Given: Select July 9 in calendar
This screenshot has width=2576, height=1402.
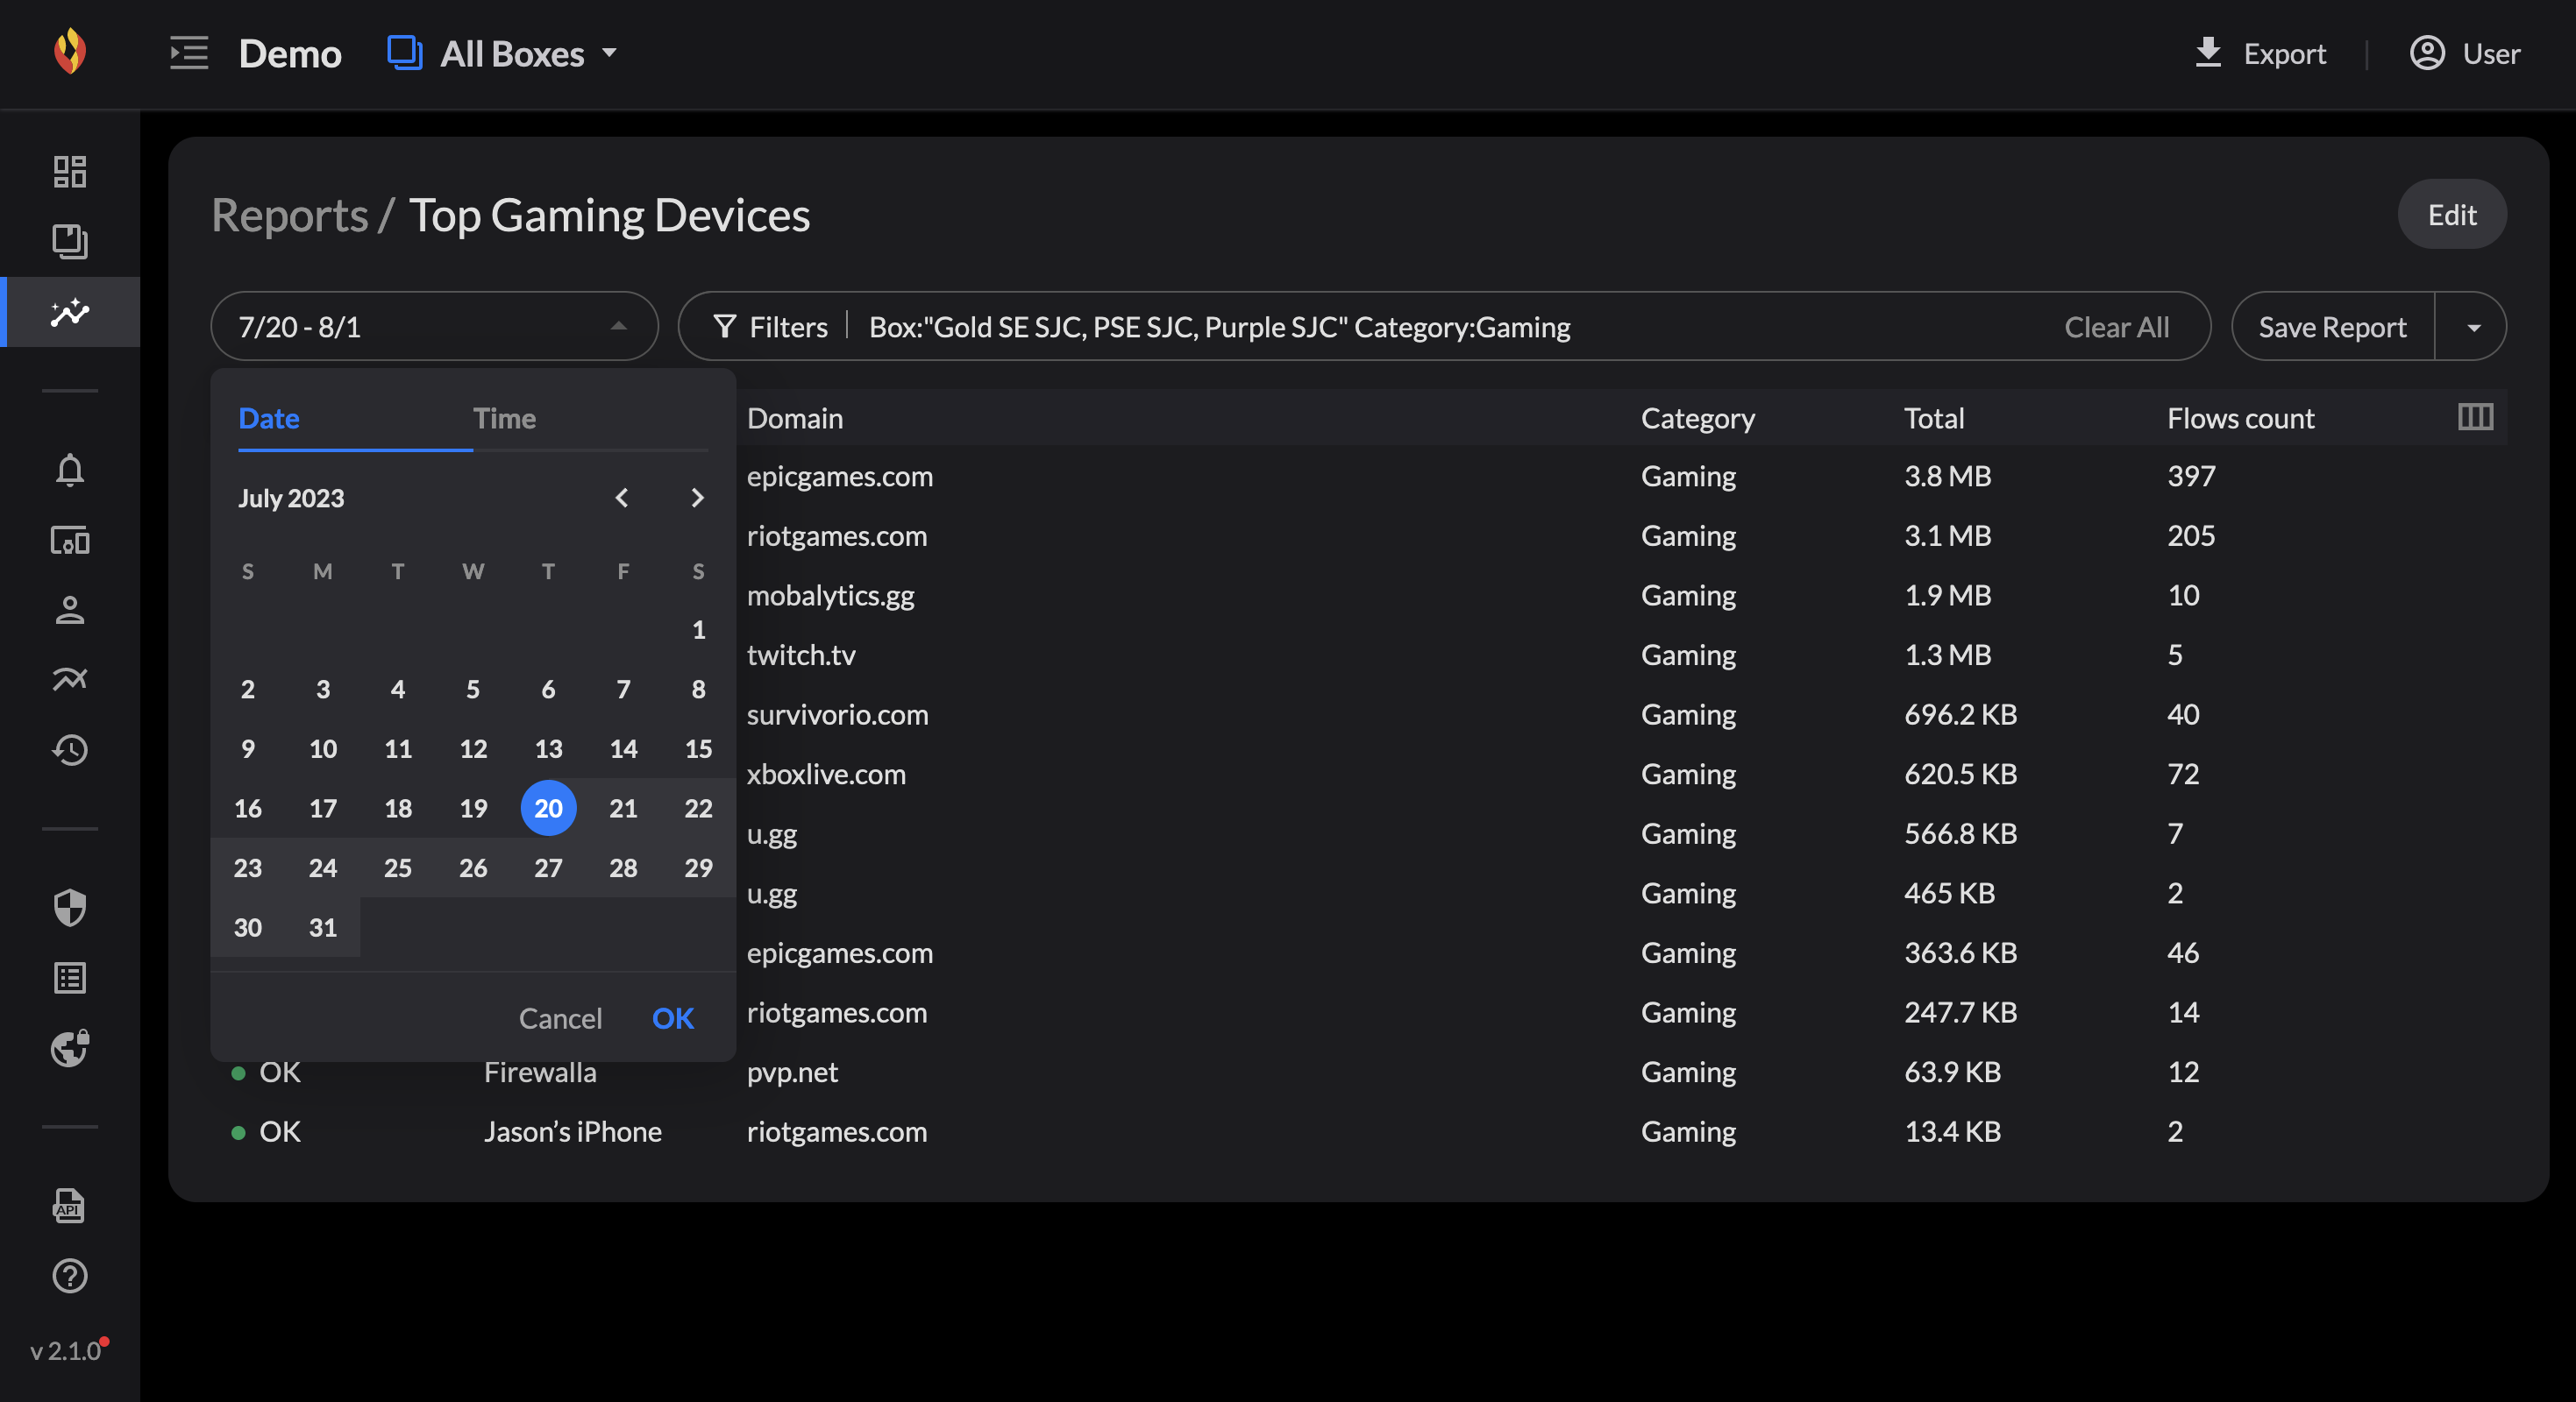Looking at the screenshot, I should pyautogui.click(x=248, y=748).
